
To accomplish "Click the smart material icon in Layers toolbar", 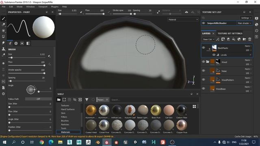I will pyautogui.click(x=239, y=39).
